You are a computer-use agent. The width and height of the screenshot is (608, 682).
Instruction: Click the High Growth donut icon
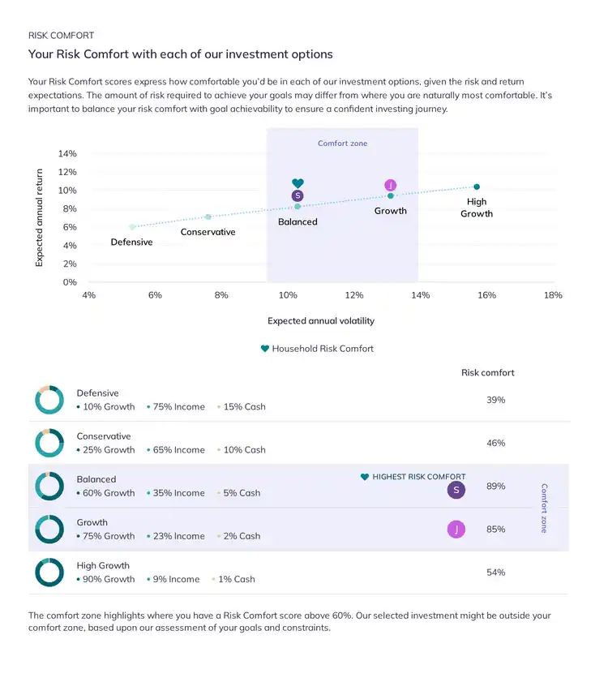(x=49, y=572)
